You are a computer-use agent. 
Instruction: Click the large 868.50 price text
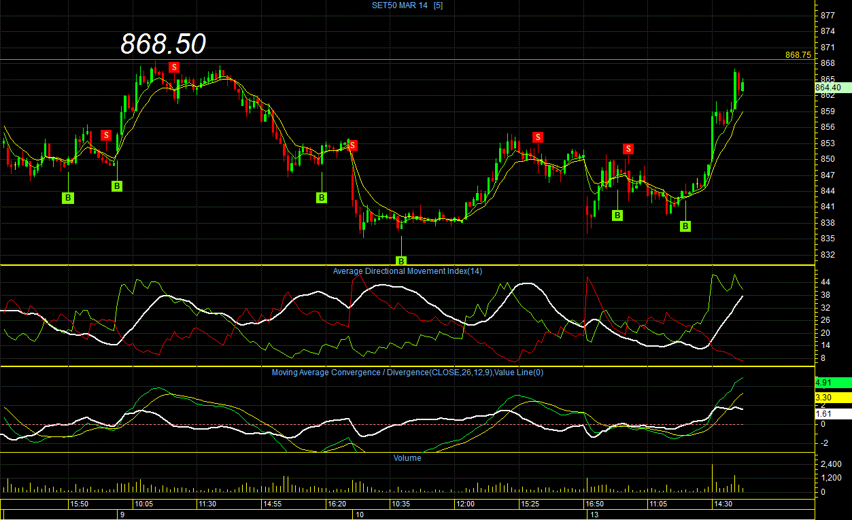point(163,44)
